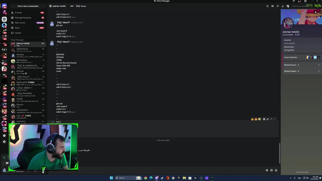This screenshot has height=181, width=322.
Task: Open Game Collection section
Action: (x=302, y=57)
